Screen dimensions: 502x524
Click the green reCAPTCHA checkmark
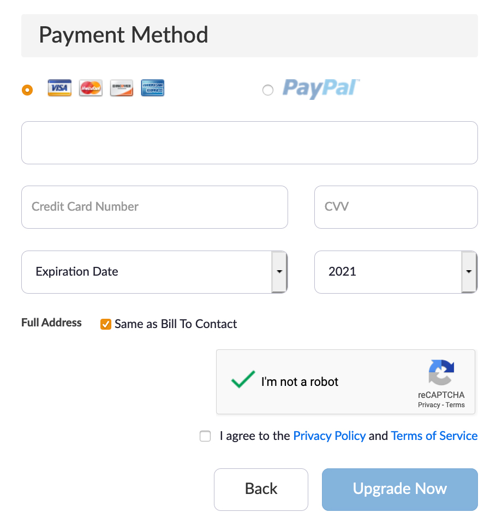[x=243, y=380]
